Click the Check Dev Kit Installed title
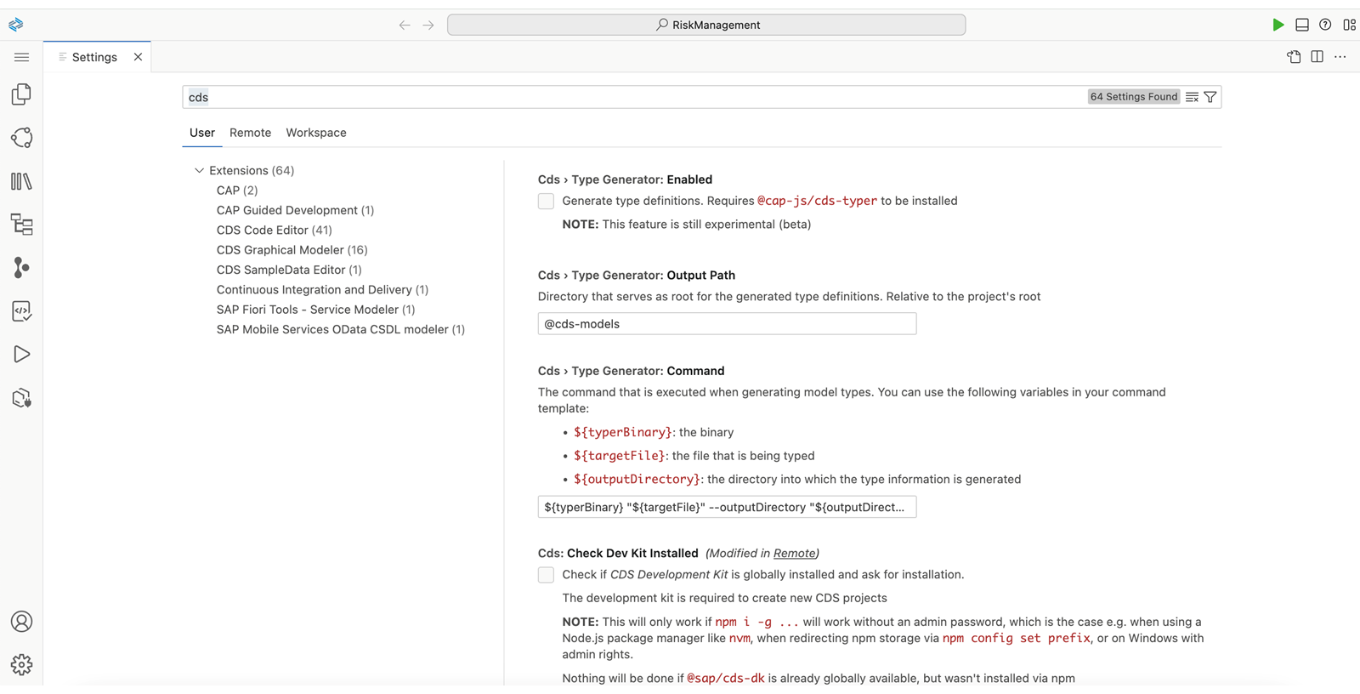Image resolution: width=1360 pixels, height=694 pixels. pyautogui.click(x=618, y=553)
